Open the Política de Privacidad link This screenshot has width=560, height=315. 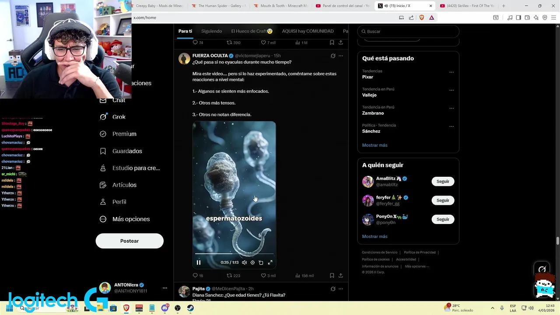pyautogui.click(x=420, y=252)
